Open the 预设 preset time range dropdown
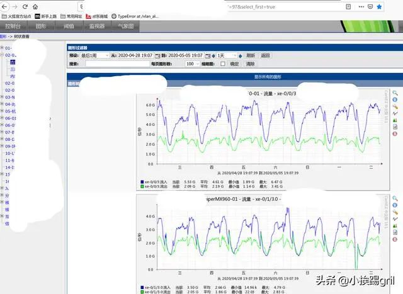Viewport: 403px width, 294px height. tap(94, 55)
